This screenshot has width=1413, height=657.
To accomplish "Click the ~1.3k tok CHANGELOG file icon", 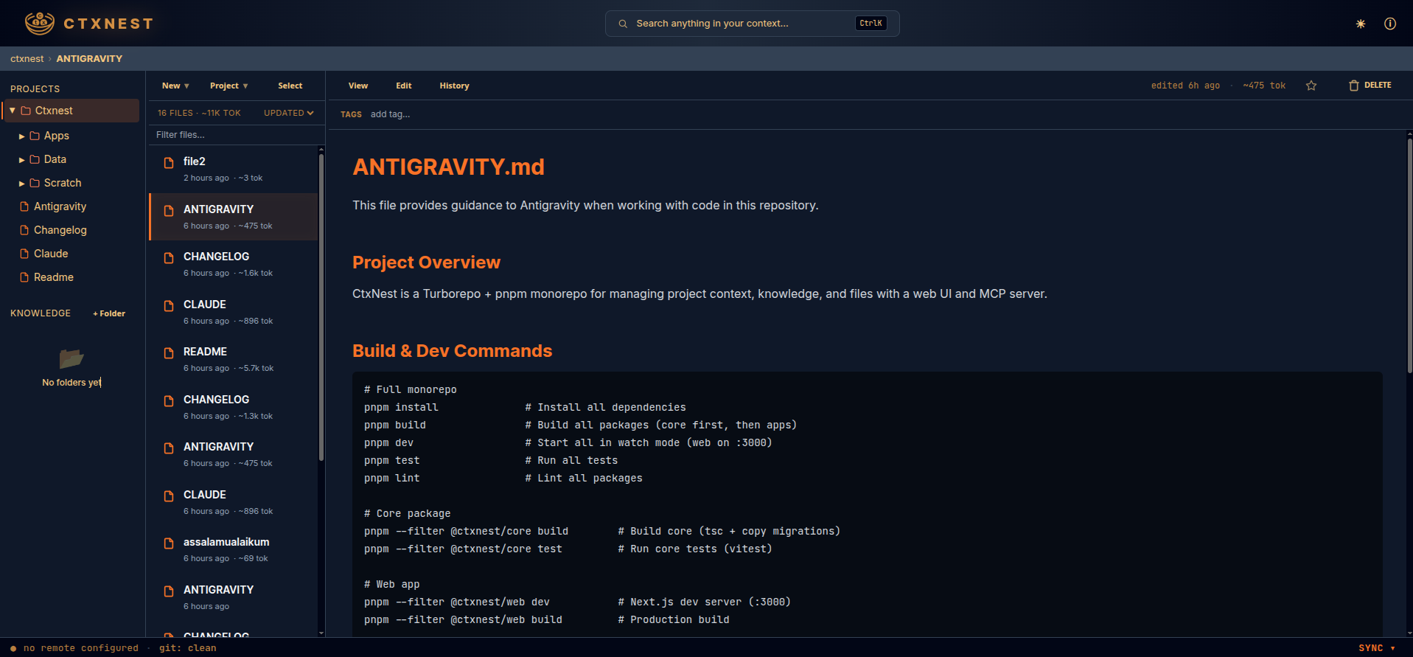I will pyautogui.click(x=169, y=400).
